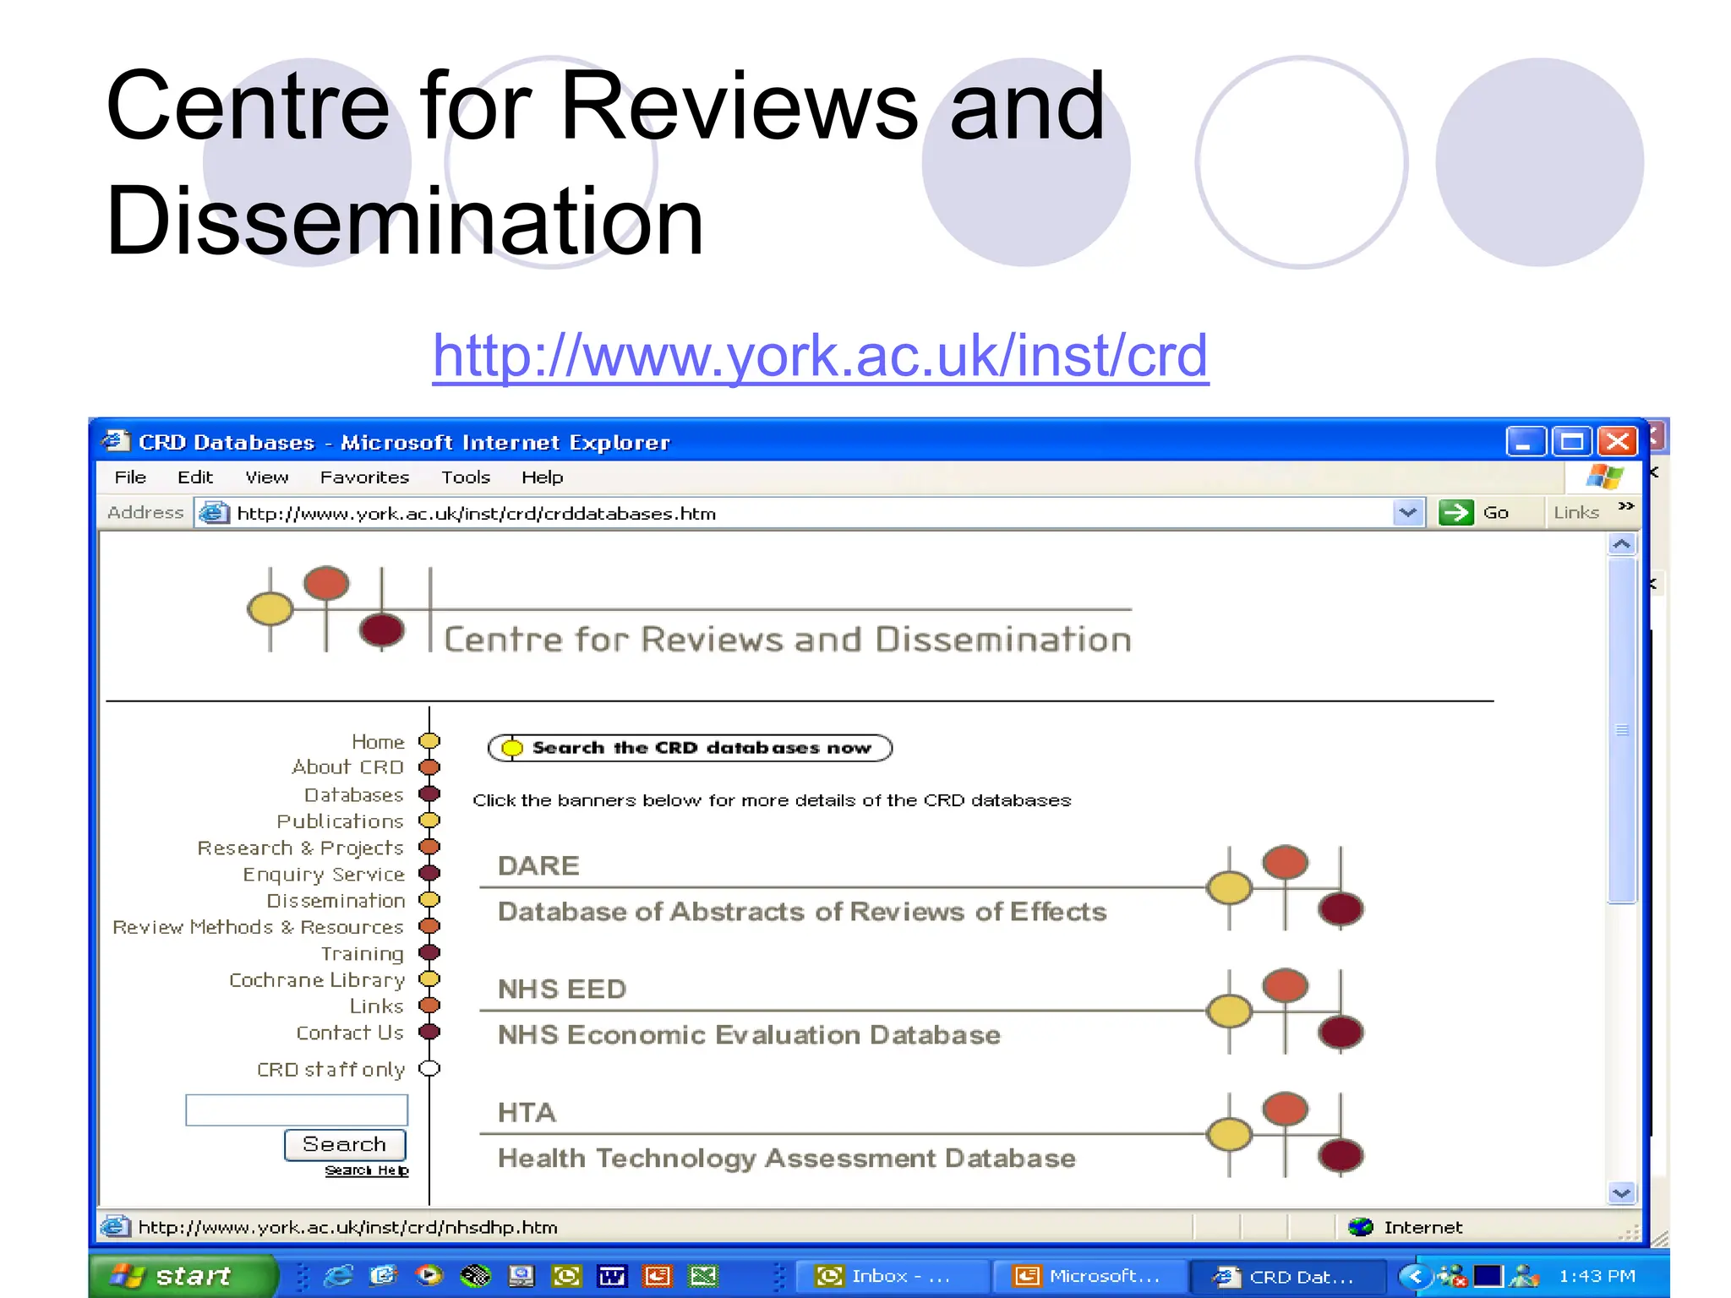
Task: Click the CRD three-circle header logo
Action: (x=326, y=608)
